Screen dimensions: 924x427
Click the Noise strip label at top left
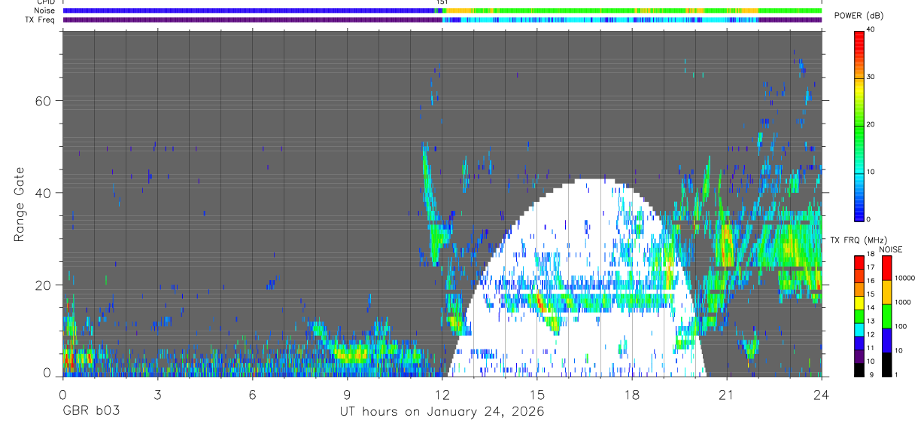[44, 11]
